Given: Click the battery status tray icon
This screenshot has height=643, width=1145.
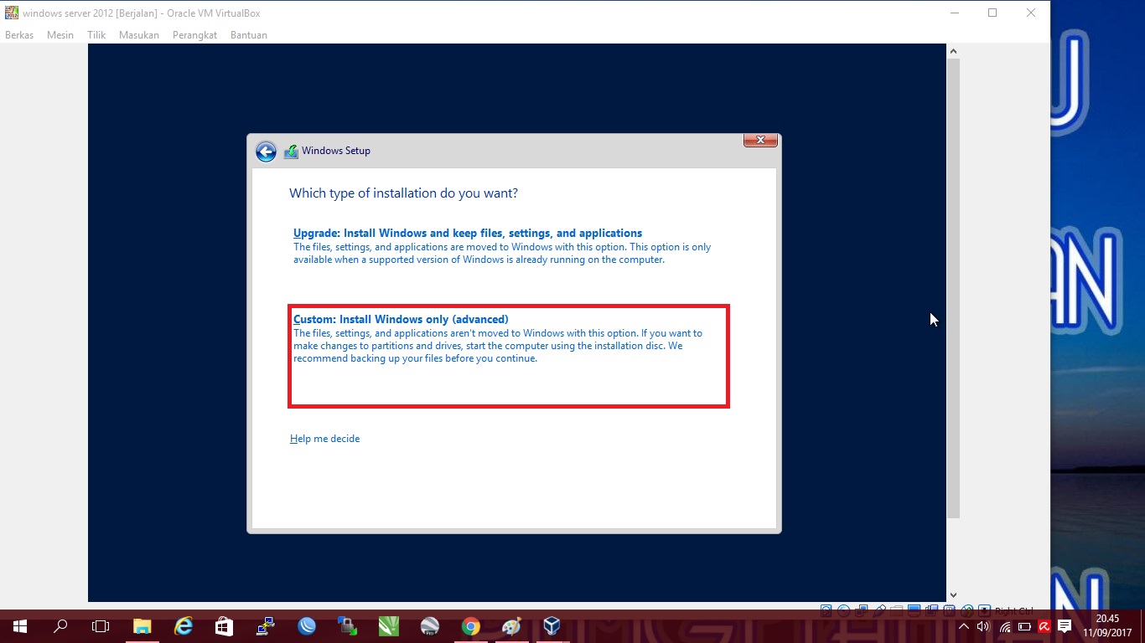Looking at the screenshot, I should coord(1024,626).
